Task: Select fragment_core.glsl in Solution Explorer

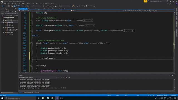Action: tap(13, 29)
